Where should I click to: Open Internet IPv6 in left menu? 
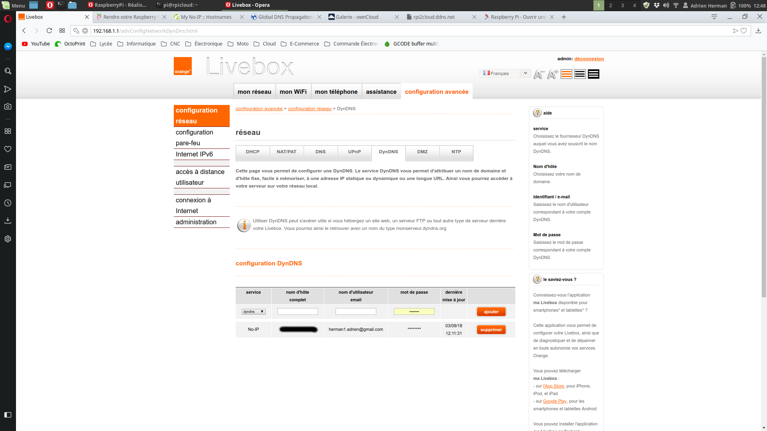[202, 154]
